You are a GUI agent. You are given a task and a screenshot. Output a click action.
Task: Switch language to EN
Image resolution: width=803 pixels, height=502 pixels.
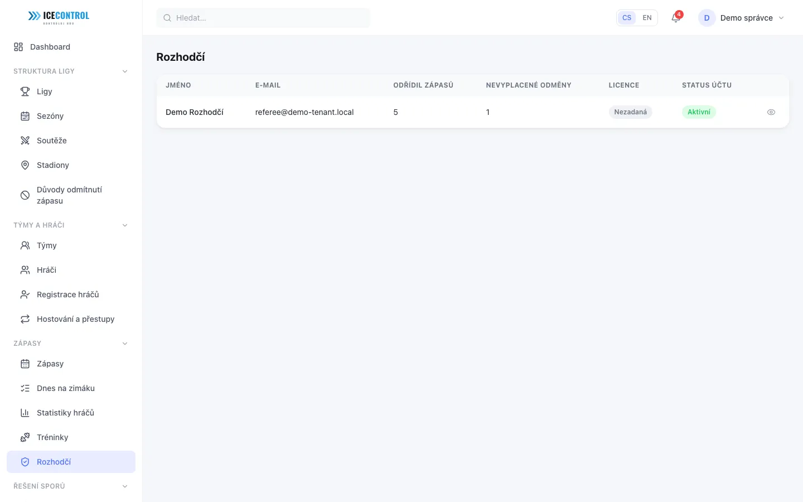647,18
